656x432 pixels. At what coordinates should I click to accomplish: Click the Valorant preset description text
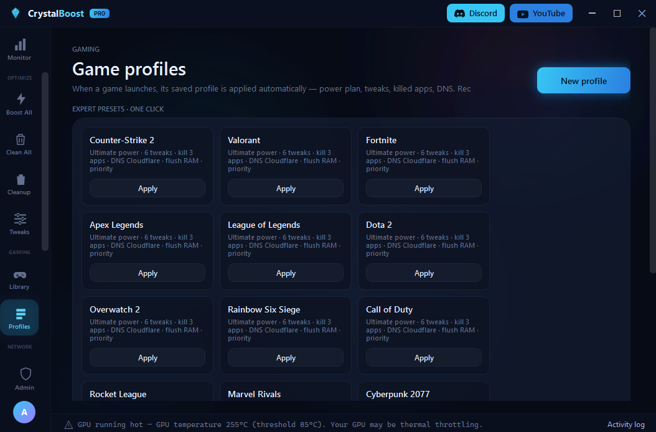tap(284, 161)
